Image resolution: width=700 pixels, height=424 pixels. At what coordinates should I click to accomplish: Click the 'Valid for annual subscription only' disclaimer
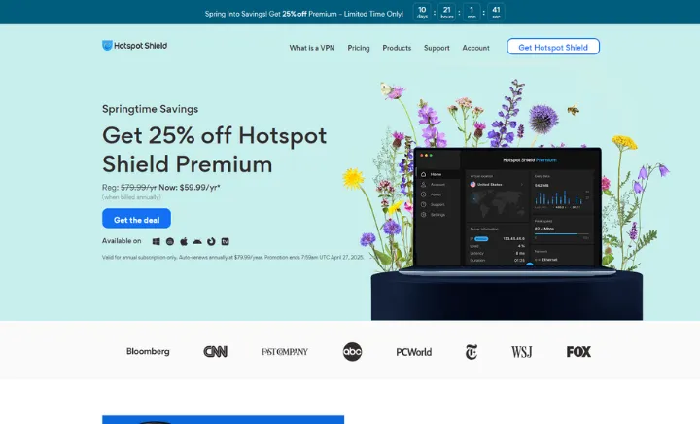232,257
